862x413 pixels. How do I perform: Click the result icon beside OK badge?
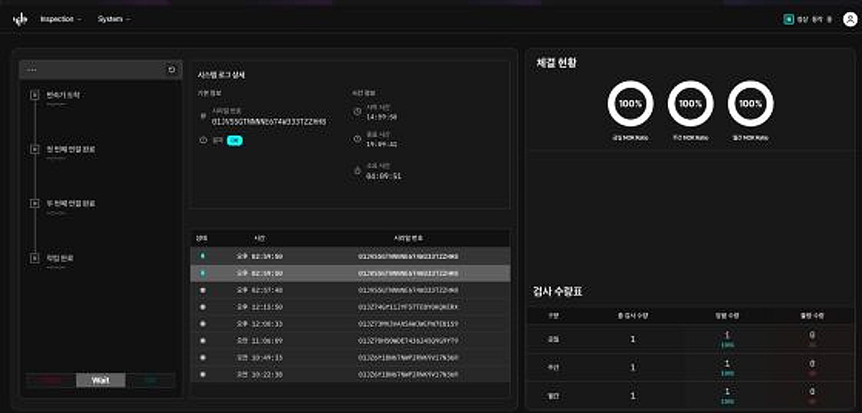point(203,141)
